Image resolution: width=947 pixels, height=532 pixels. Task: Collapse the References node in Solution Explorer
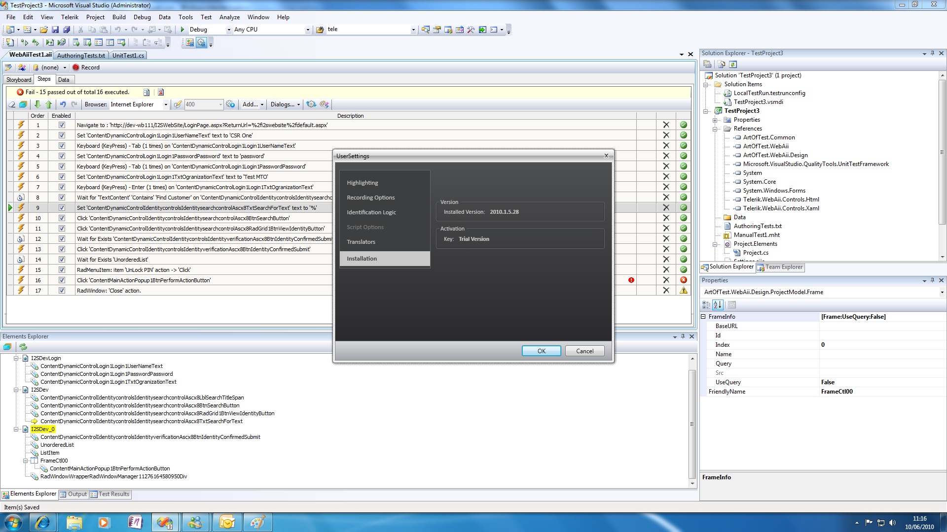click(x=715, y=129)
